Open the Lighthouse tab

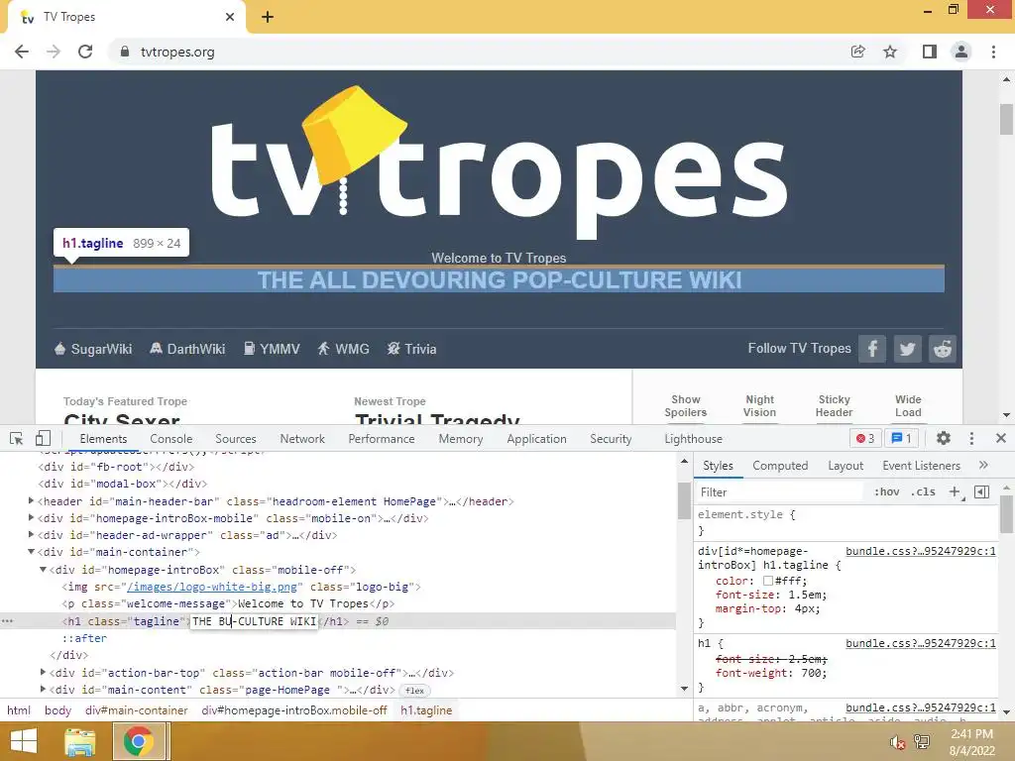click(x=693, y=439)
